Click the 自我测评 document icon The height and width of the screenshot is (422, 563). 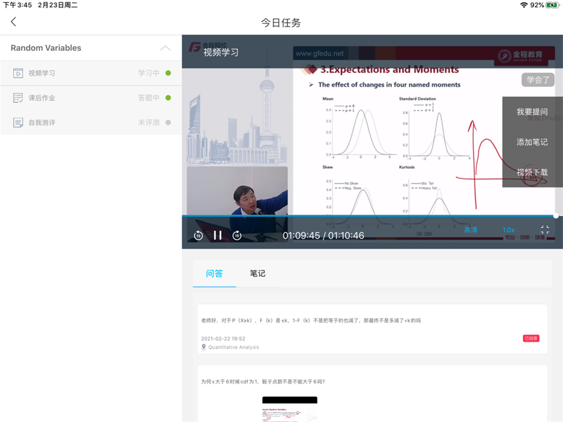[x=18, y=123]
